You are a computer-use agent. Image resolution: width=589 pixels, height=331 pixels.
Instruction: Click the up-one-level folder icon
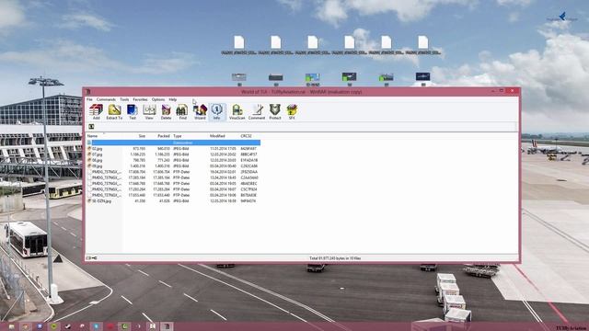pyautogui.click(x=91, y=127)
